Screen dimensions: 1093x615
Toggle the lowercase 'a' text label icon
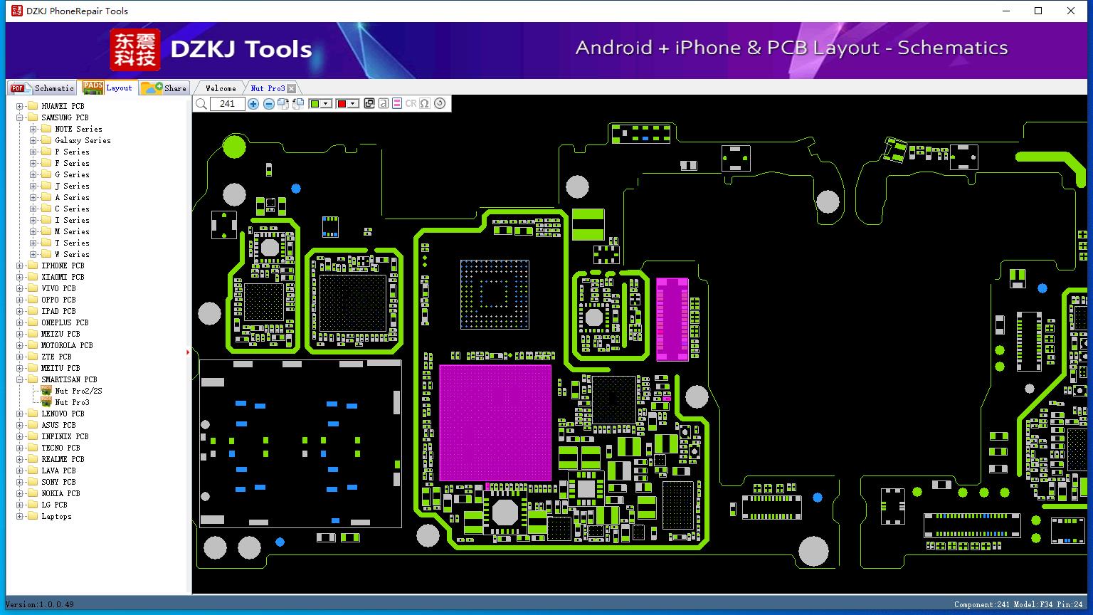[384, 103]
